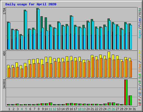This screenshot has width=143, height=112.
Task: Click the red 'kB F' legend label
Action: click(x=140, y=102)
